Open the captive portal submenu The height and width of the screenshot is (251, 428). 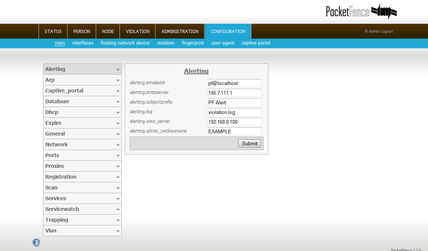pyautogui.click(x=256, y=43)
